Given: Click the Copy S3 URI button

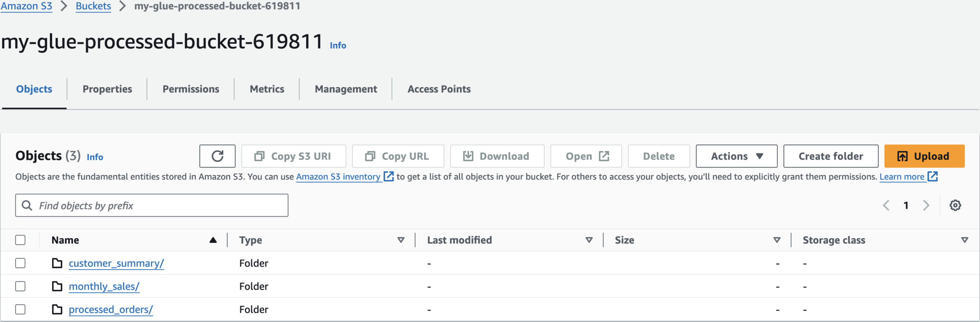Looking at the screenshot, I should [294, 156].
